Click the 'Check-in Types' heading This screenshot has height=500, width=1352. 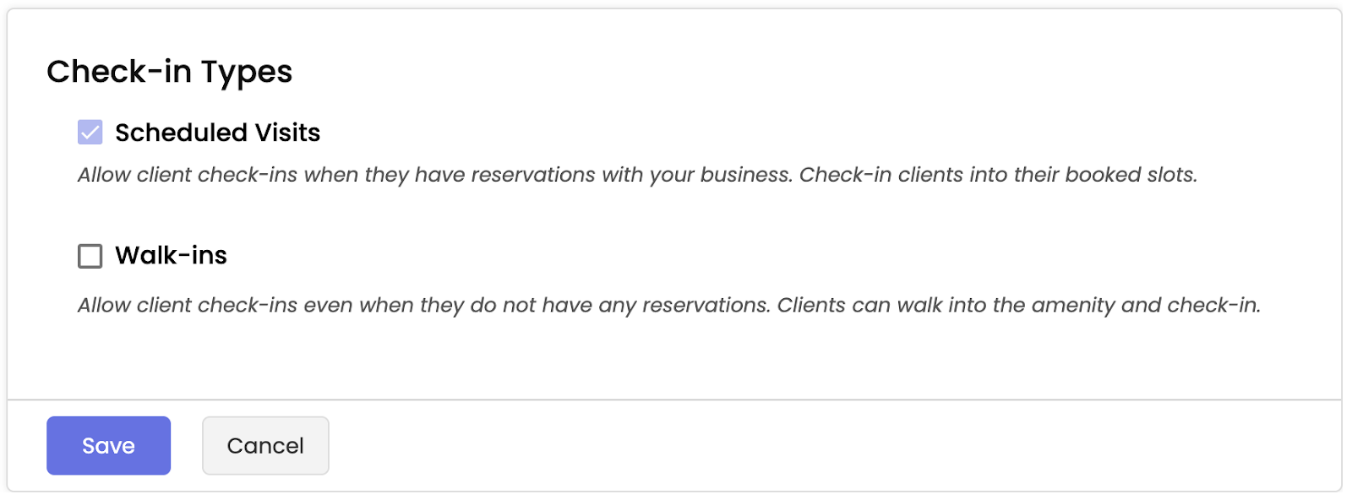(169, 72)
